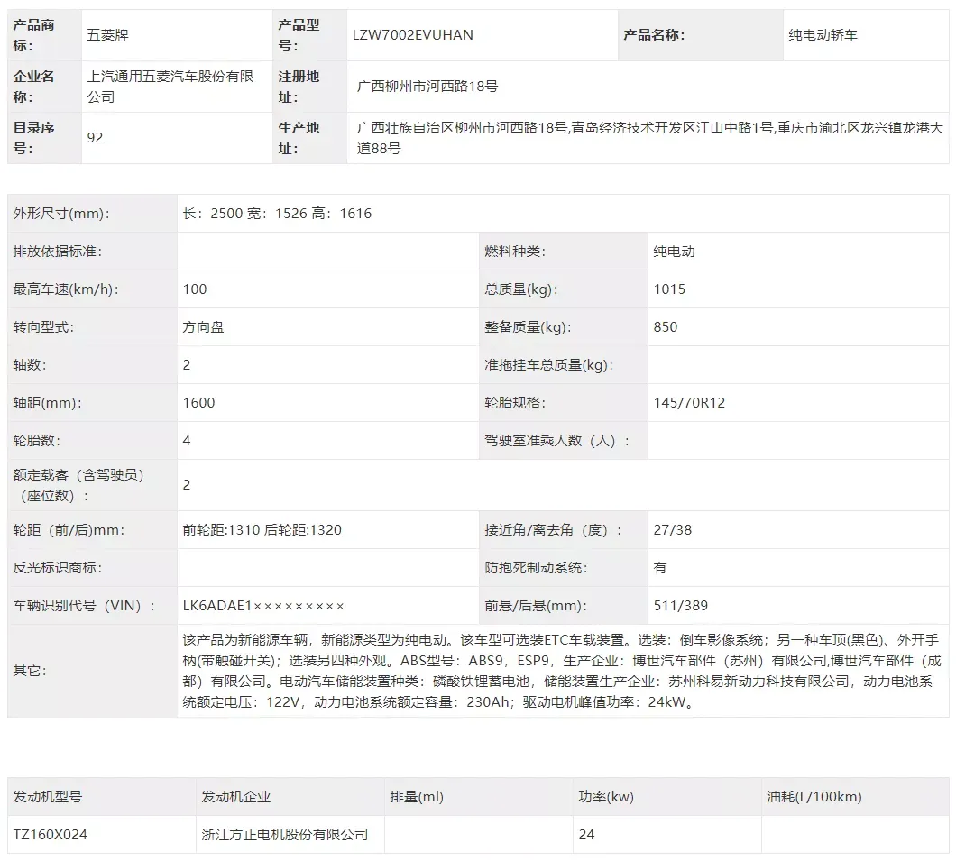
Task: Click the 反光标识商标 label
Action: pyautogui.click(x=58, y=567)
